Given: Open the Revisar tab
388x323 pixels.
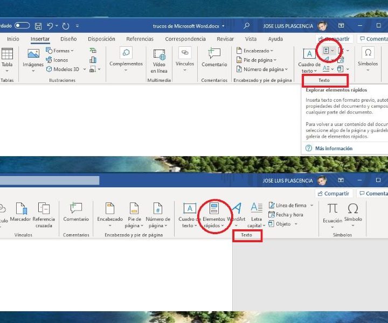Looking at the screenshot, I should click(225, 39).
